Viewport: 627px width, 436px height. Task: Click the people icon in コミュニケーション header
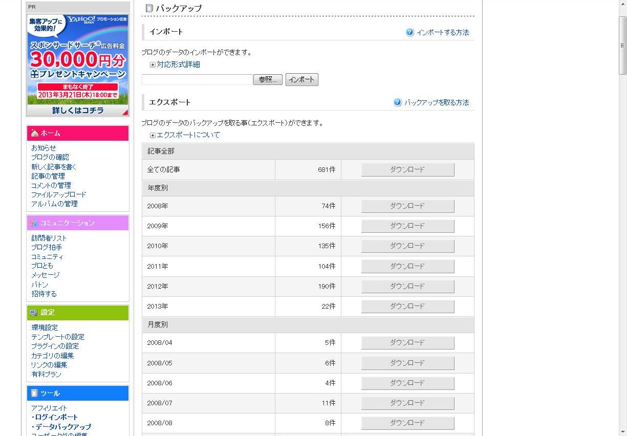34,223
